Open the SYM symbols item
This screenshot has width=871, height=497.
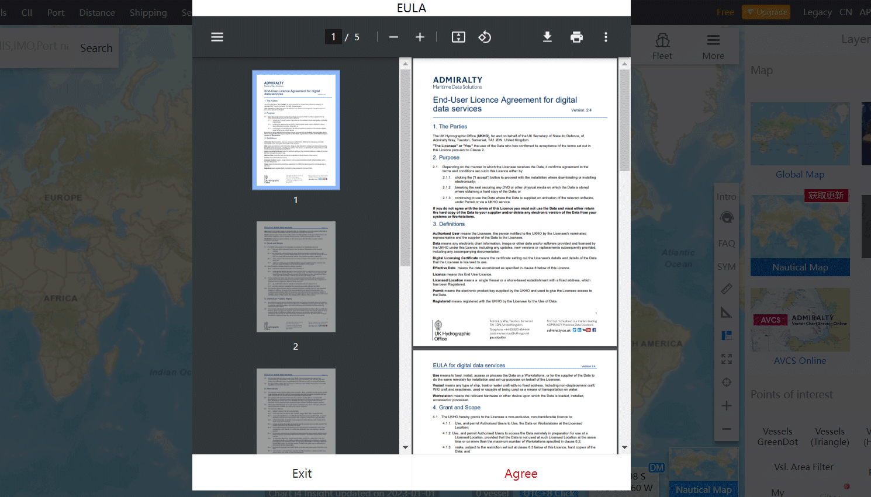727,267
